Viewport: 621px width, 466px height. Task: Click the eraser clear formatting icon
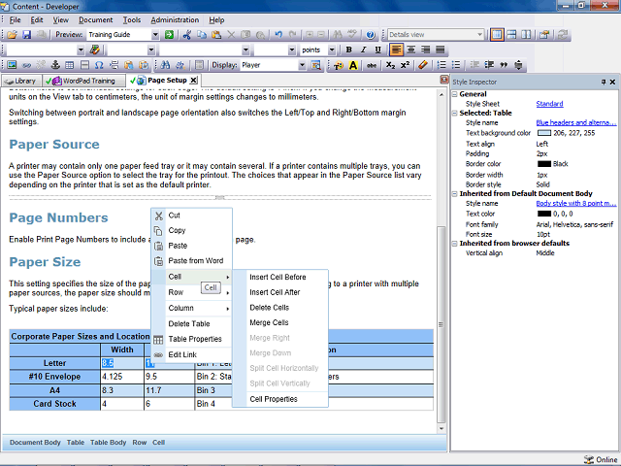(423, 65)
